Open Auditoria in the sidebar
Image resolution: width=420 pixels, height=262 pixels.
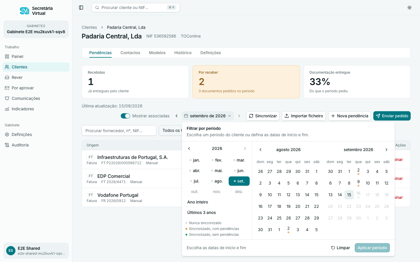pyautogui.click(x=36, y=145)
